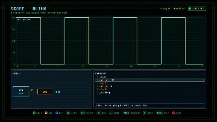Click the widest green key badge in the bottom bar

click(x=126, y=113)
